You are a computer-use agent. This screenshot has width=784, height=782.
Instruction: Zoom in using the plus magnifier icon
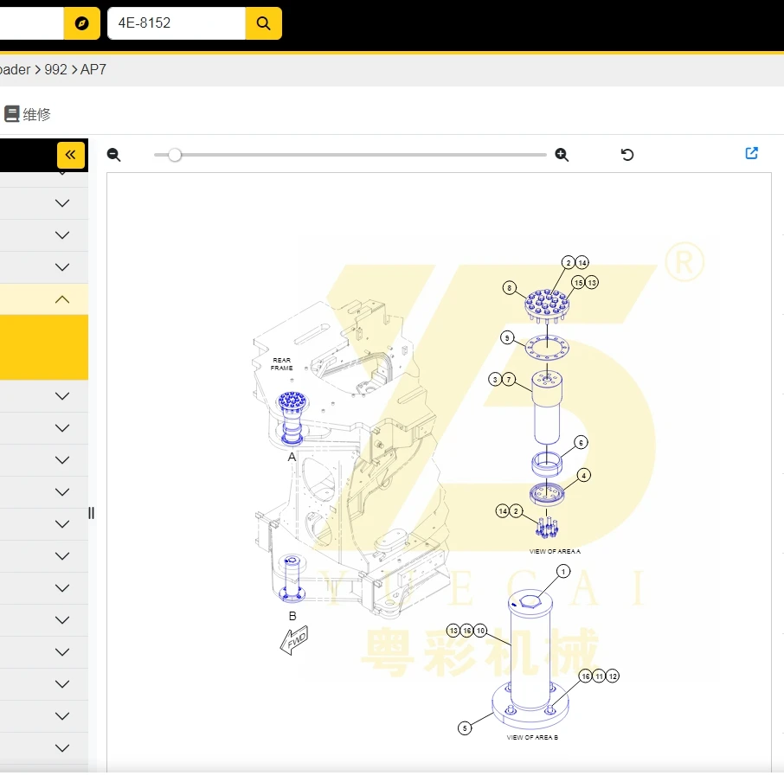[x=562, y=155]
